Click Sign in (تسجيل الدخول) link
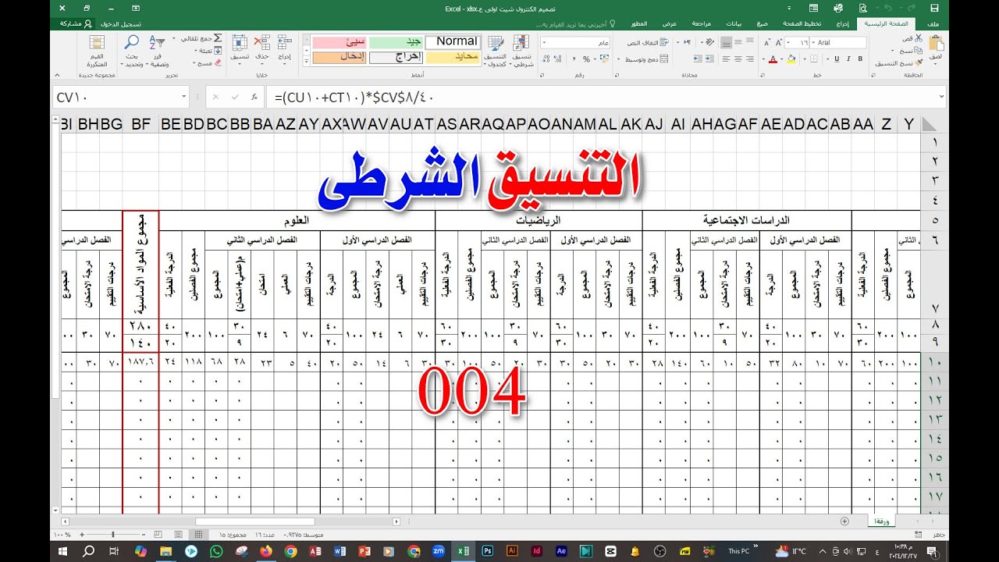The image size is (999, 562). coord(122,24)
